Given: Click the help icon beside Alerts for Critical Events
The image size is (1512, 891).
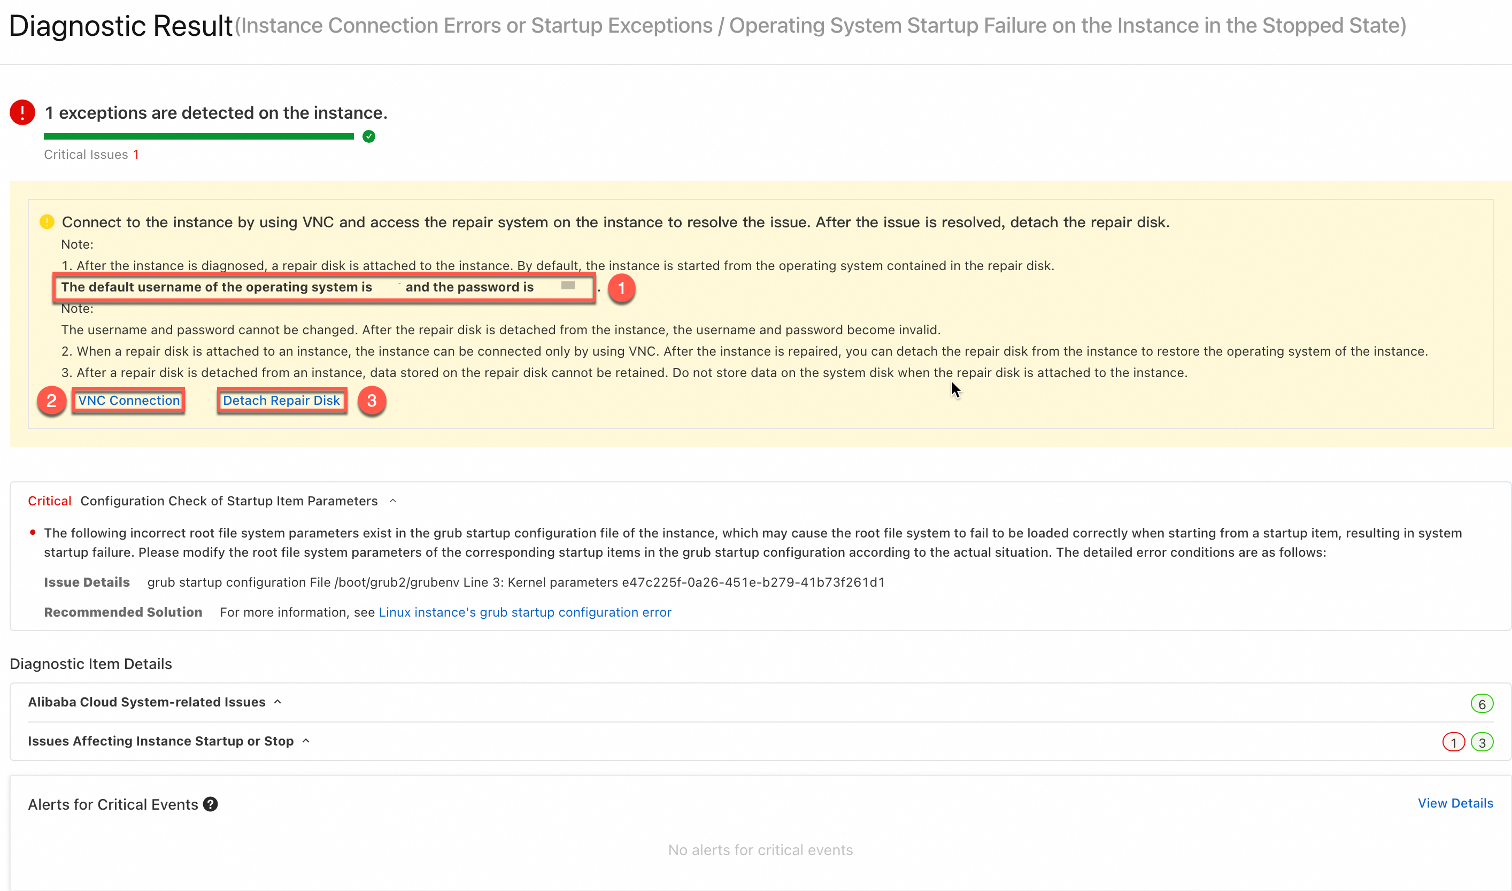Looking at the screenshot, I should point(210,804).
